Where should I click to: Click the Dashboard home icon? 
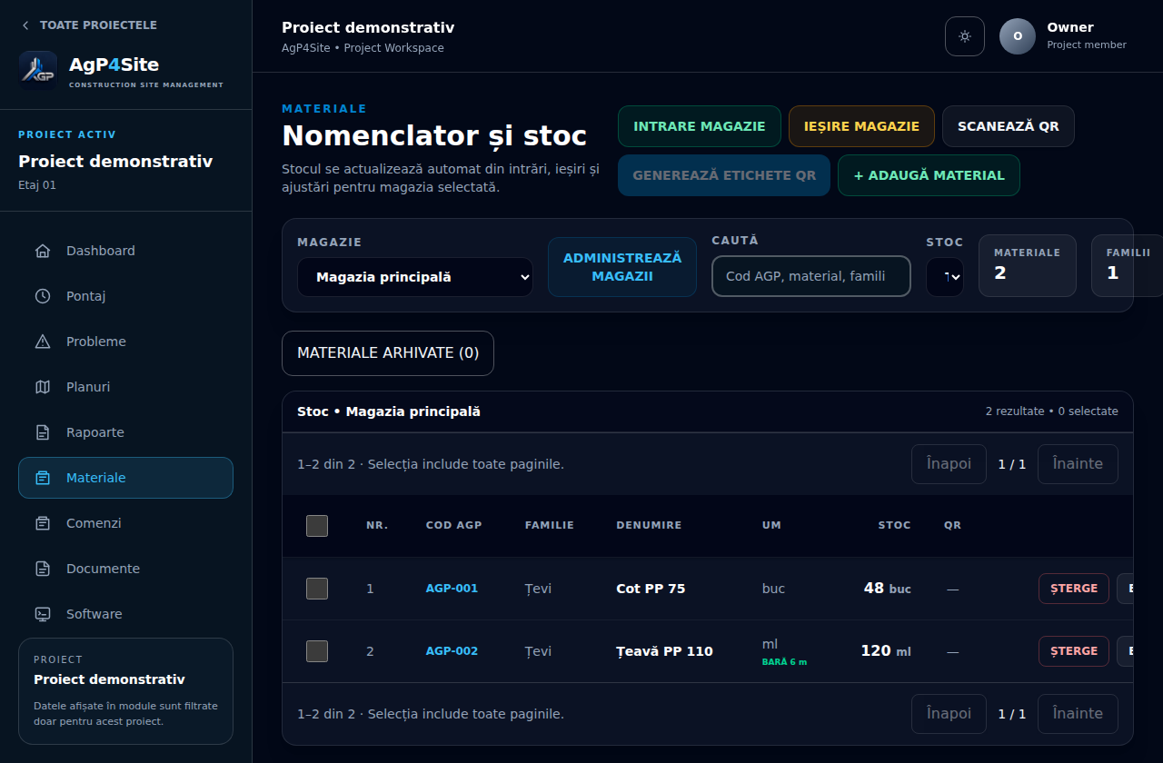tap(43, 251)
